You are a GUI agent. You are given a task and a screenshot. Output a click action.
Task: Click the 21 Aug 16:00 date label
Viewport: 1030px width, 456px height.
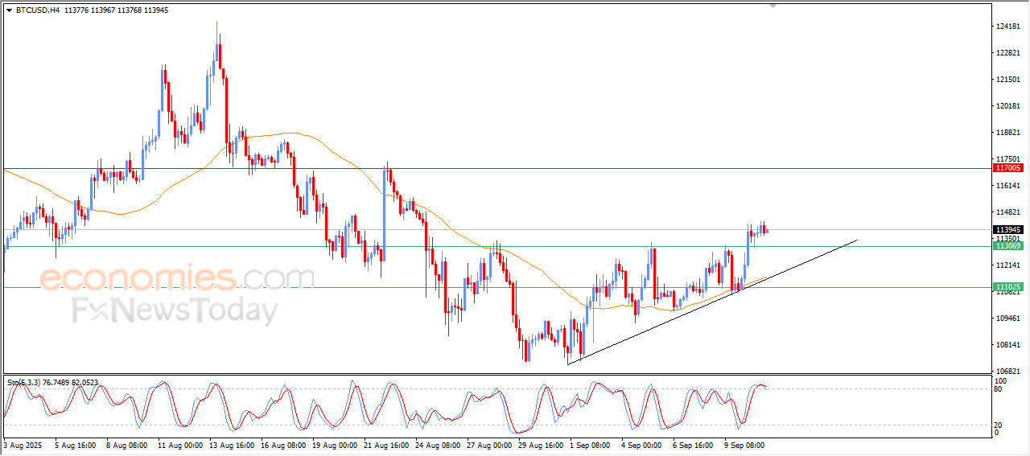(385, 445)
